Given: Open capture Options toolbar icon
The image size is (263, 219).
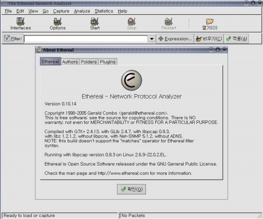Looking at the screenshot, I should (x=57, y=24).
